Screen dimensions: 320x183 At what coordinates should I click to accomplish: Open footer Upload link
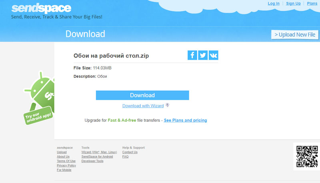click(x=62, y=152)
